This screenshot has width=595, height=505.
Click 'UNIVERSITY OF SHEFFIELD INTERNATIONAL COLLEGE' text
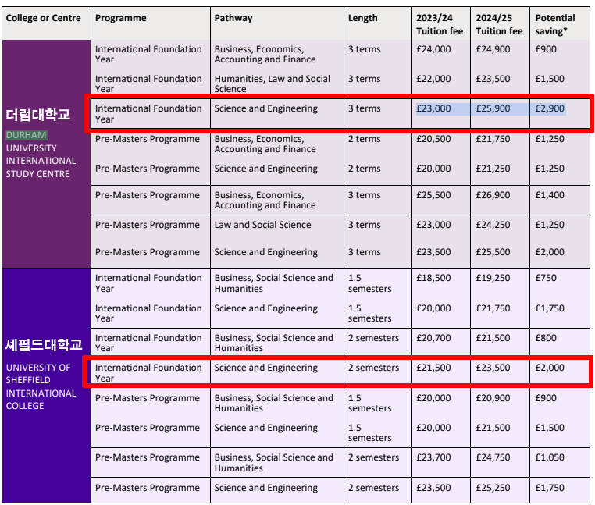(41, 386)
